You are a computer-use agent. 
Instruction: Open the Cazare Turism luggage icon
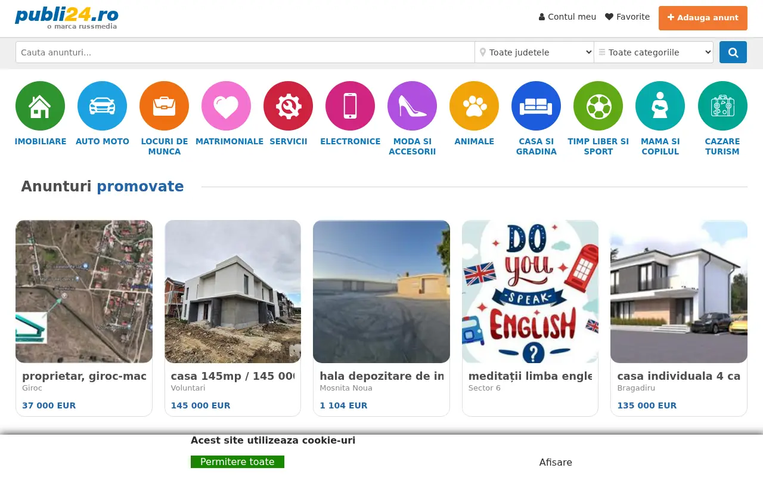pyautogui.click(x=722, y=106)
